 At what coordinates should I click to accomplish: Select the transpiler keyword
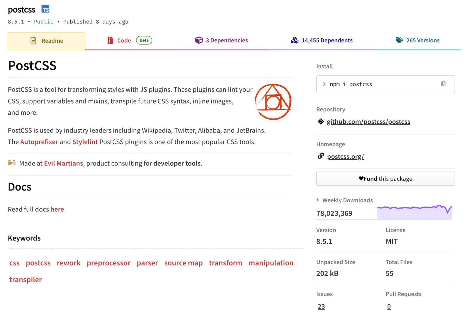[x=26, y=280]
